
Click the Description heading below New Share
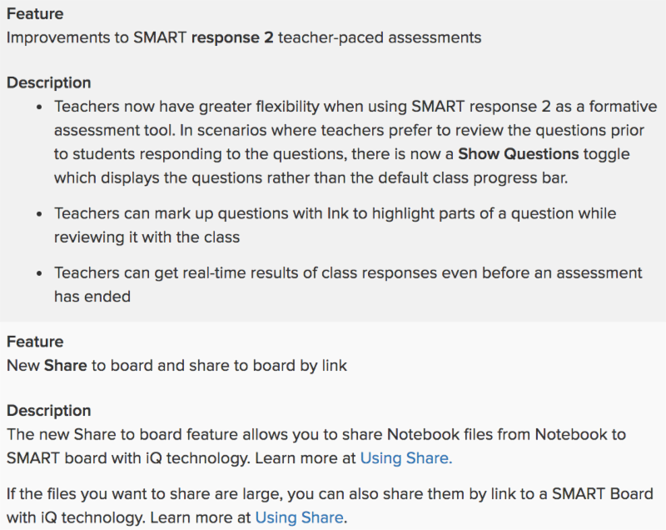pos(49,410)
